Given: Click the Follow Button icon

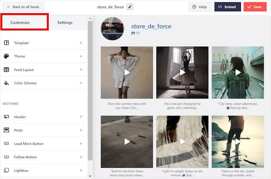Looking at the screenshot, I should 6,157.
